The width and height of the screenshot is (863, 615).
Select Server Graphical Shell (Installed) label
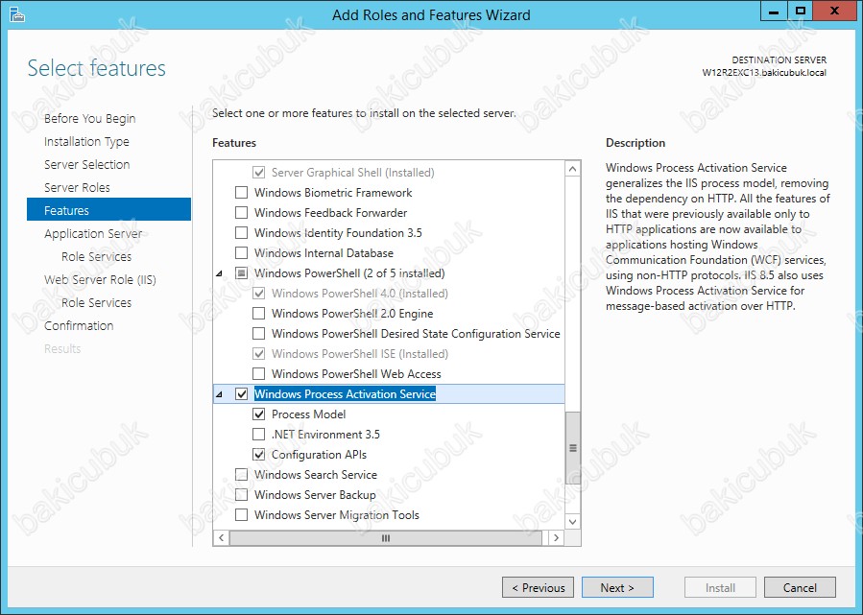(353, 173)
